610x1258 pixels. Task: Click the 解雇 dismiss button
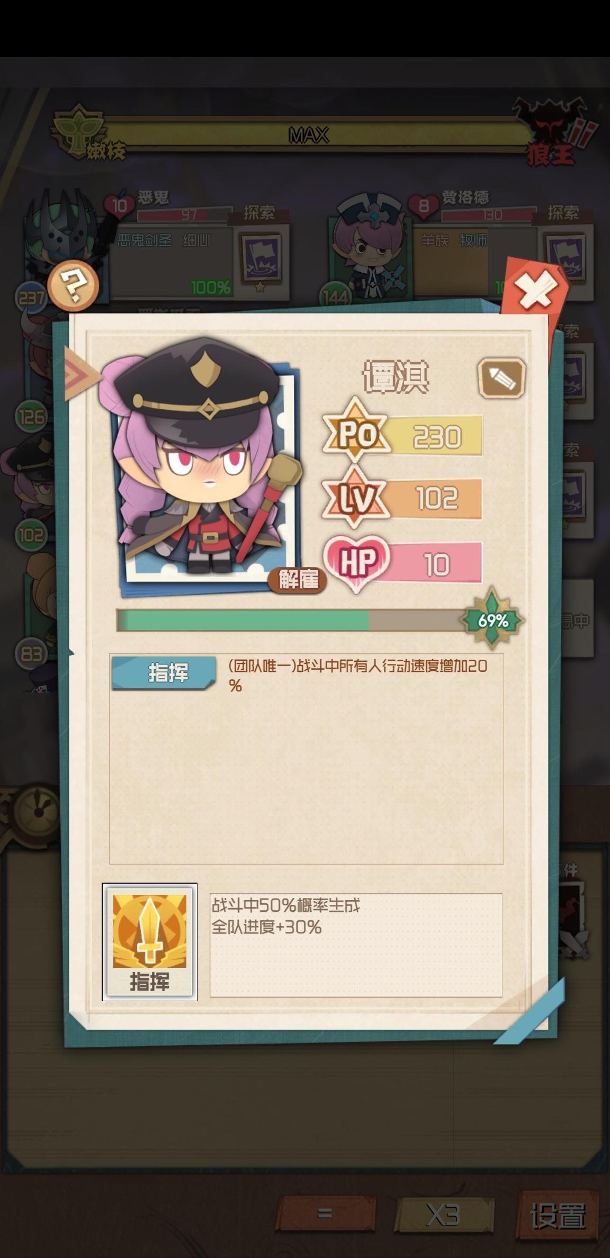[298, 580]
